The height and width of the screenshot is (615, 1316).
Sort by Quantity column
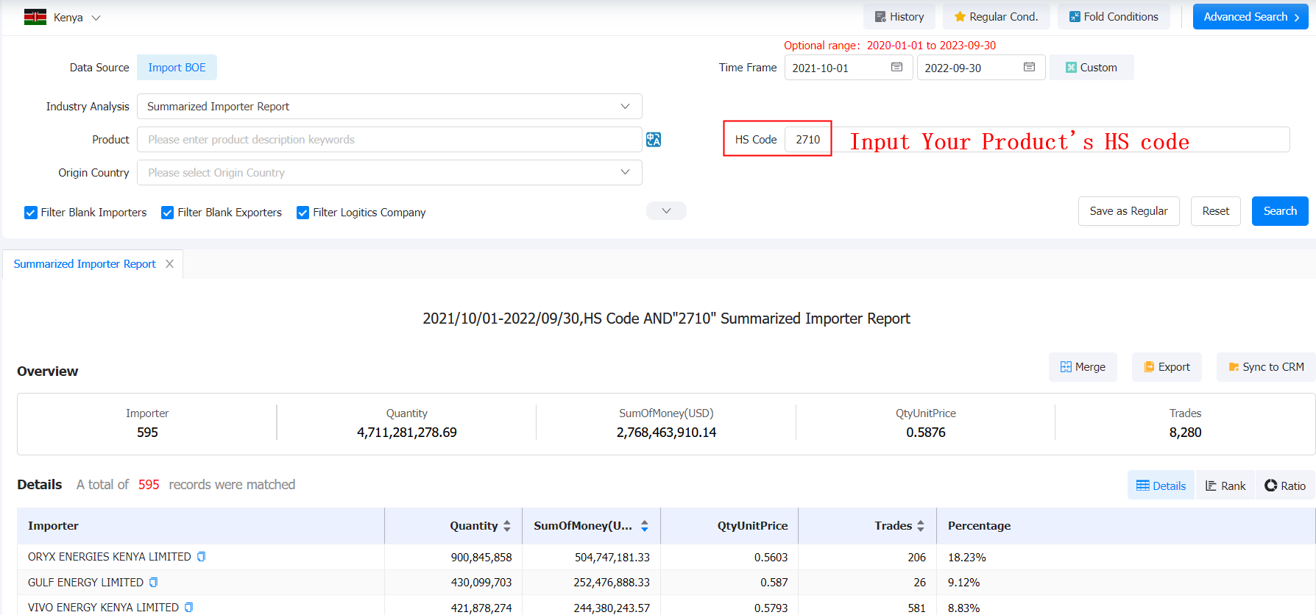point(507,526)
